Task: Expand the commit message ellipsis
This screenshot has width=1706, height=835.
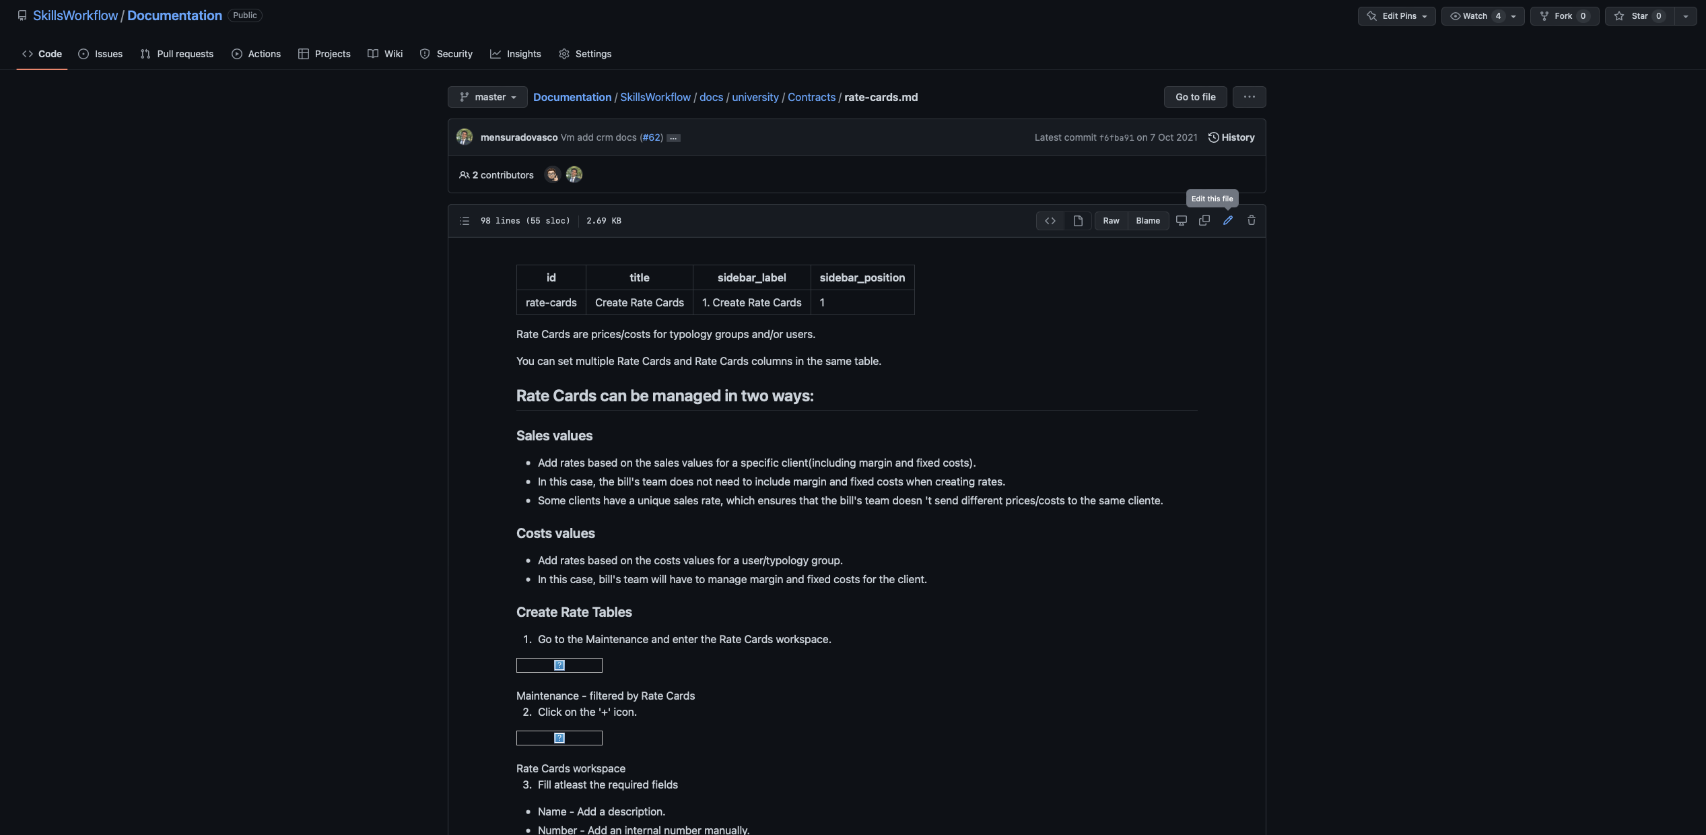Action: coord(673,137)
